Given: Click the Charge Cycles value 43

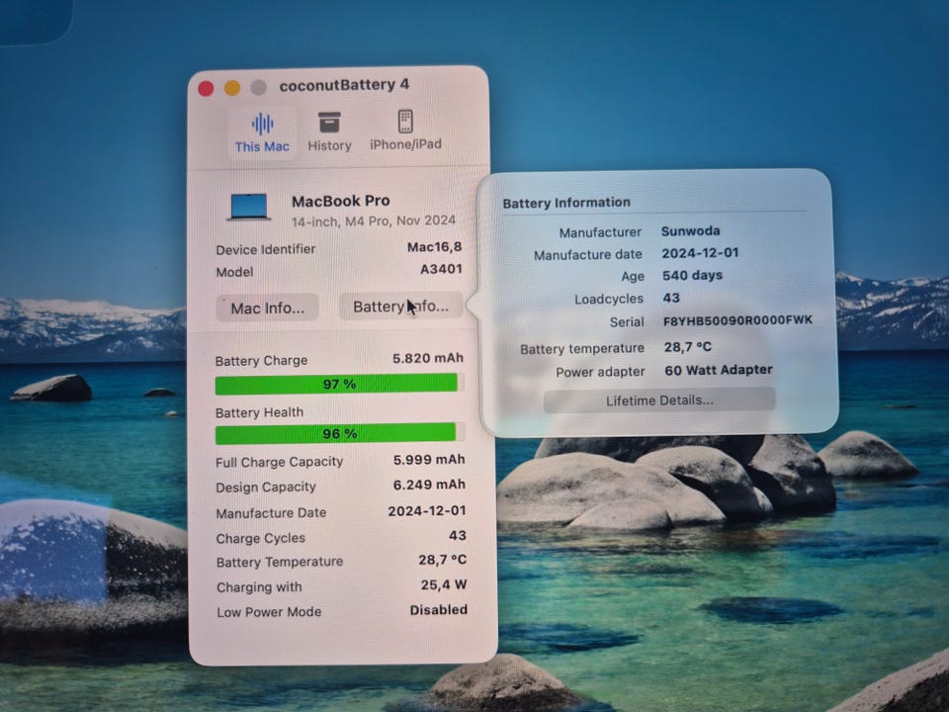Looking at the screenshot, I should 458,536.
